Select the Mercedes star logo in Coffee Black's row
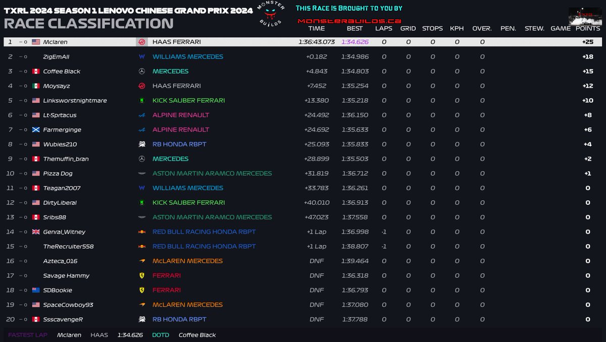Screen dimensions: 606x342 point(142,72)
